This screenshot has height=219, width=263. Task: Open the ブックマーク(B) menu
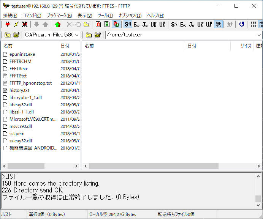pyautogui.click(x=59, y=16)
